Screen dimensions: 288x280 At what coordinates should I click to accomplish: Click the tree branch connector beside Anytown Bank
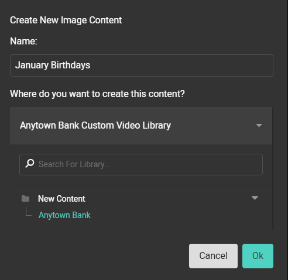tap(29, 212)
